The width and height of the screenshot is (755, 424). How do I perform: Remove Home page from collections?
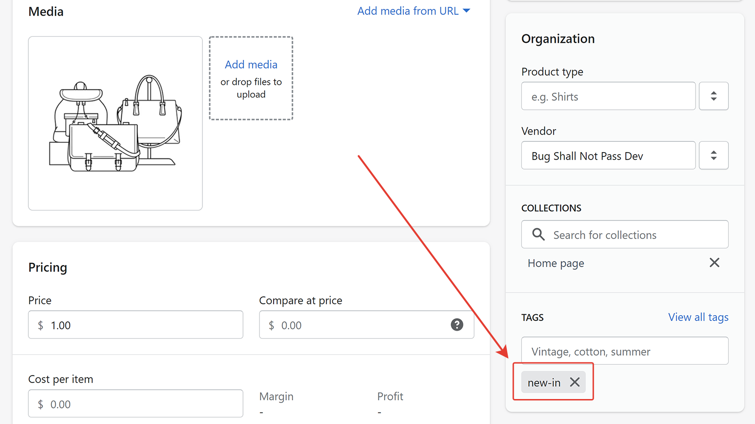pyautogui.click(x=714, y=262)
